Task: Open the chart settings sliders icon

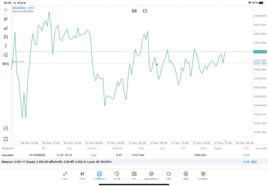Action: point(5,37)
